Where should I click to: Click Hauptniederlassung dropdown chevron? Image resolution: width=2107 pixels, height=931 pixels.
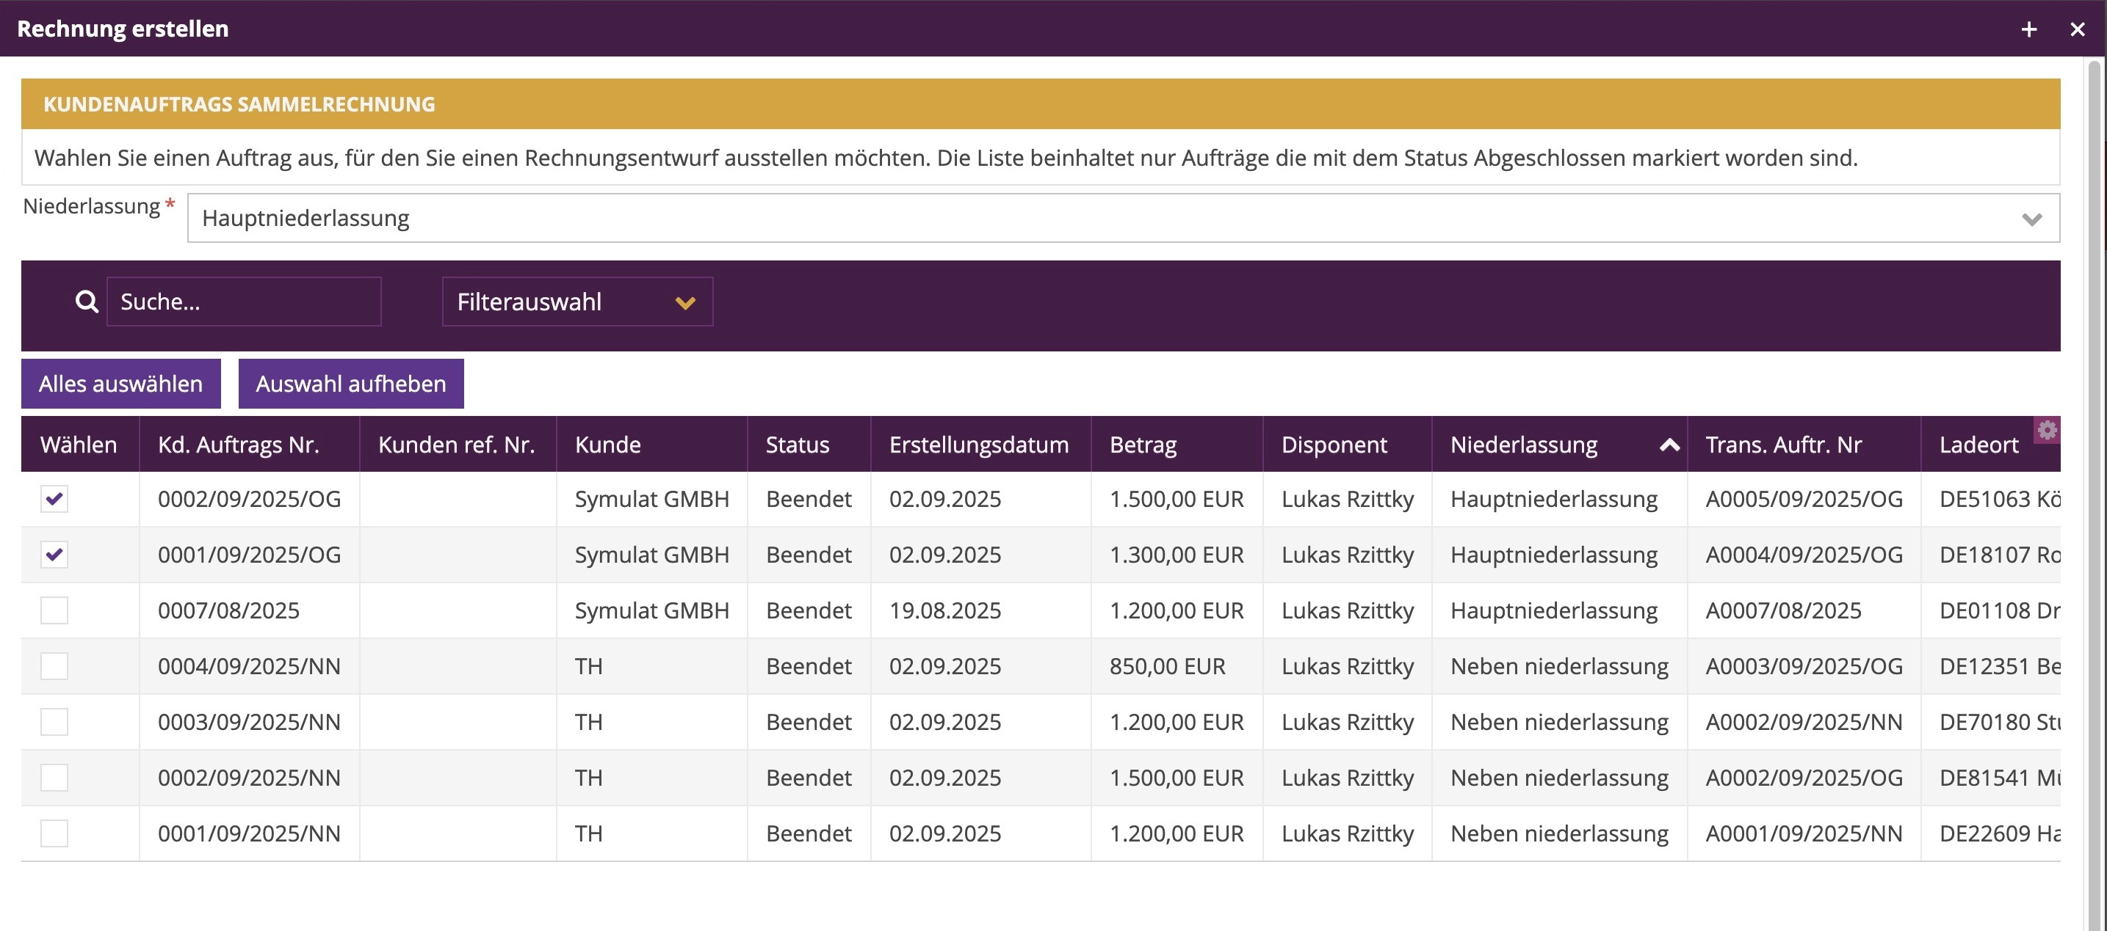point(2032,219)
